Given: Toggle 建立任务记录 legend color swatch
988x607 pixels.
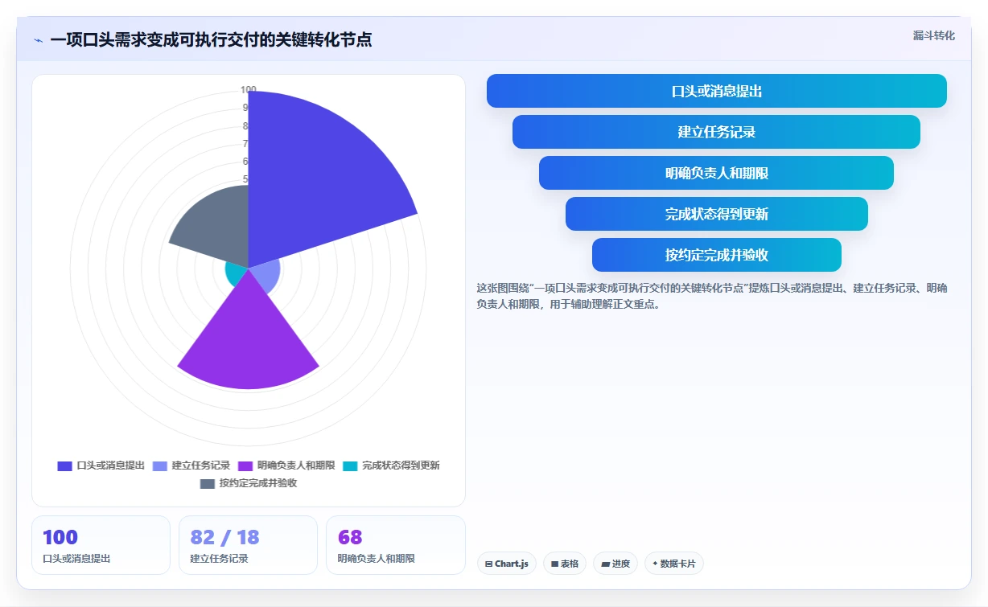Looking at the screenshot, I should (159, 466).
